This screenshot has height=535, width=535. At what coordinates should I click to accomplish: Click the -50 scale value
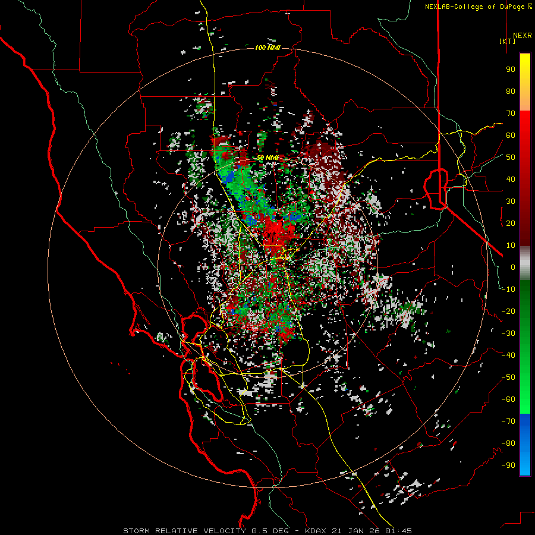(x=508, y=377)
